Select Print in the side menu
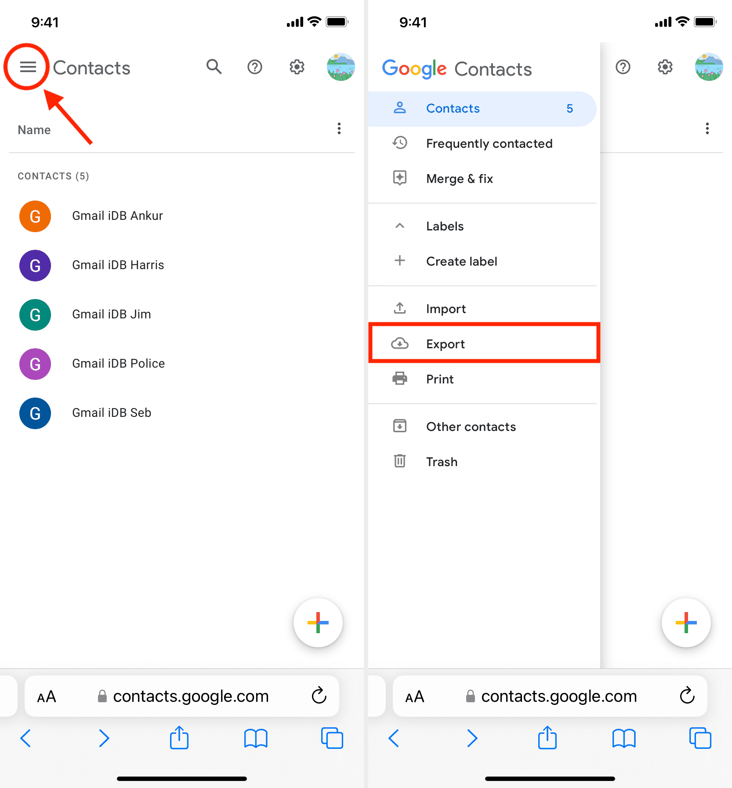 coord(482,379)
